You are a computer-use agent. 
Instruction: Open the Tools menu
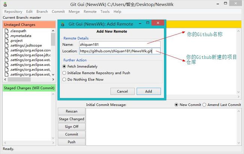(x=105, y=12)
